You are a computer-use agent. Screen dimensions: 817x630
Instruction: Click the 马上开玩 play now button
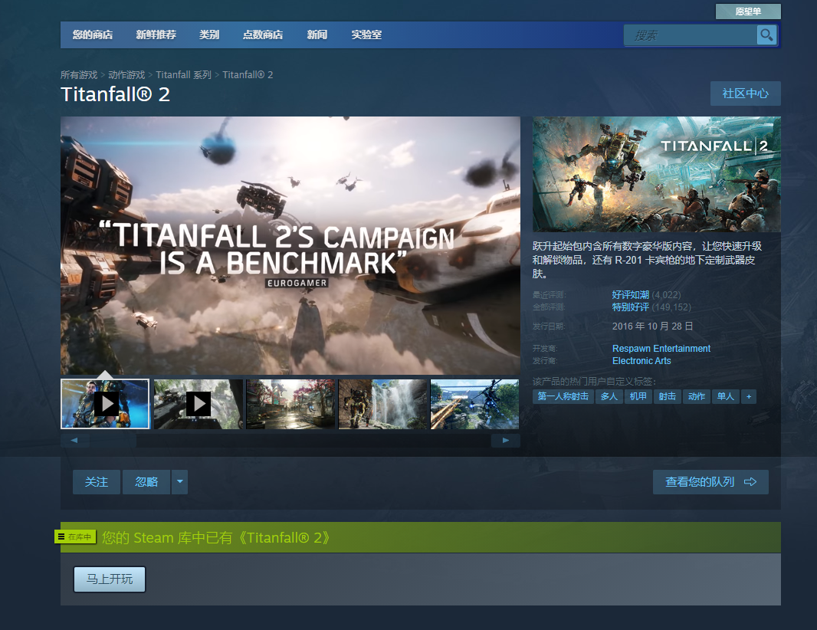[110, 579]
